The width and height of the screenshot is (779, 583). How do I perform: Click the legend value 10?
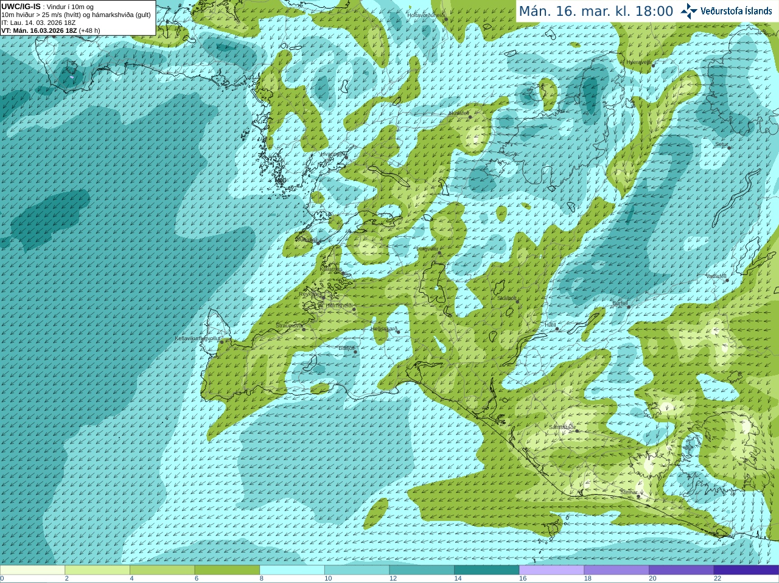tap(328, 579)
